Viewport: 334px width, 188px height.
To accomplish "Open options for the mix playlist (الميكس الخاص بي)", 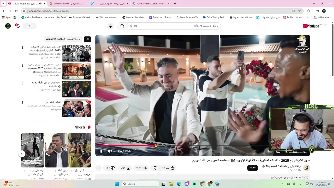I will tap(23, 103).
